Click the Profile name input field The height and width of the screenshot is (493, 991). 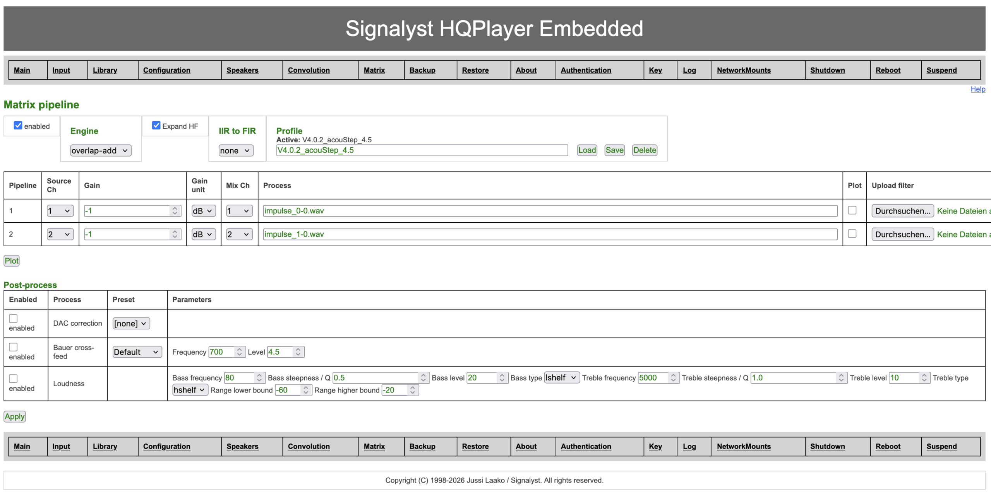click(422, 150)
